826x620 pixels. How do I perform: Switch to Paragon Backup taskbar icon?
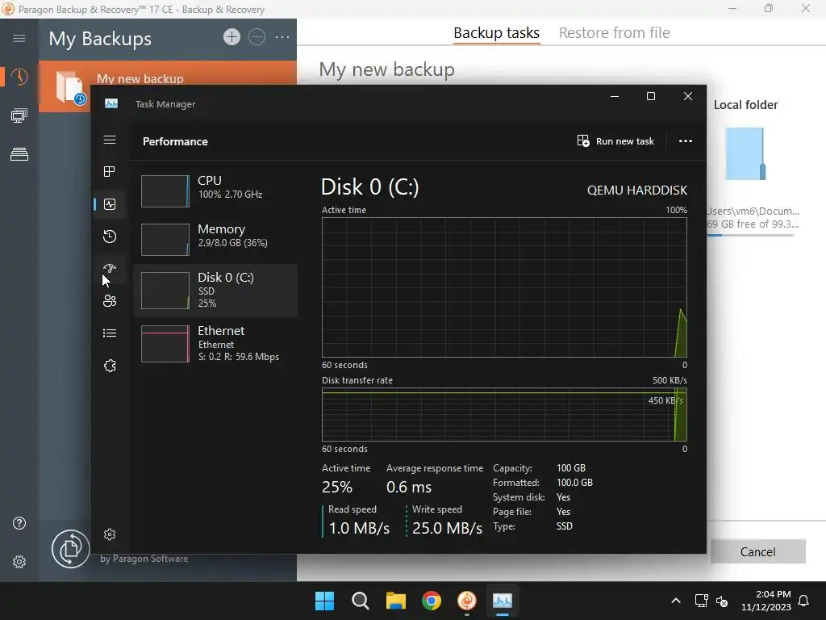coord(467,601)
